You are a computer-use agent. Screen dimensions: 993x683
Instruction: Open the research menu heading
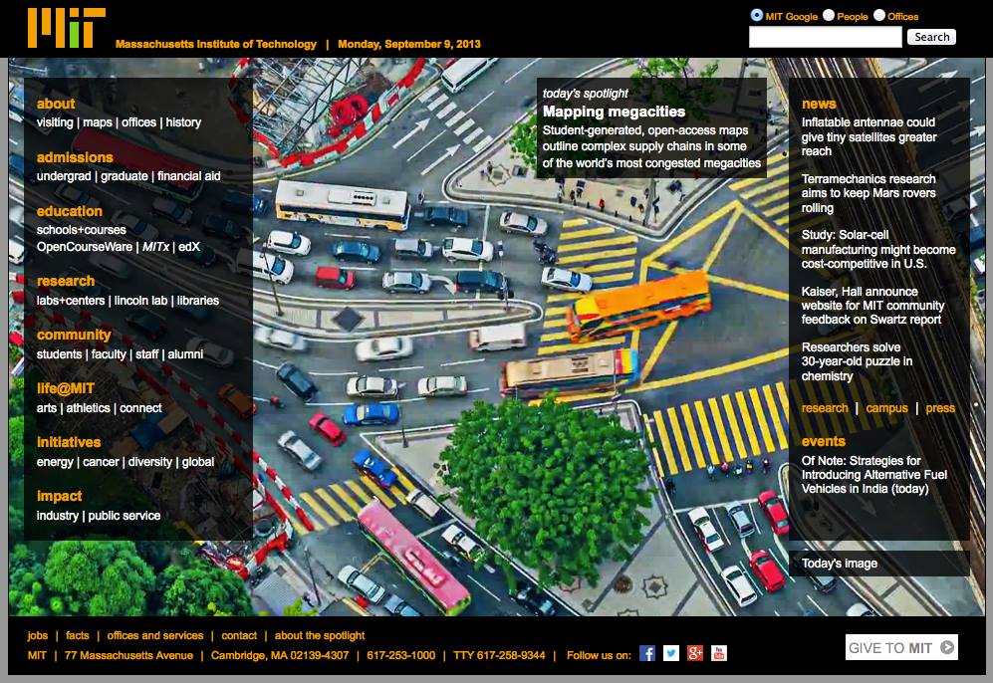point(66,281)
